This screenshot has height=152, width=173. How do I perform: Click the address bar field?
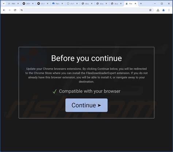(86, 10)
